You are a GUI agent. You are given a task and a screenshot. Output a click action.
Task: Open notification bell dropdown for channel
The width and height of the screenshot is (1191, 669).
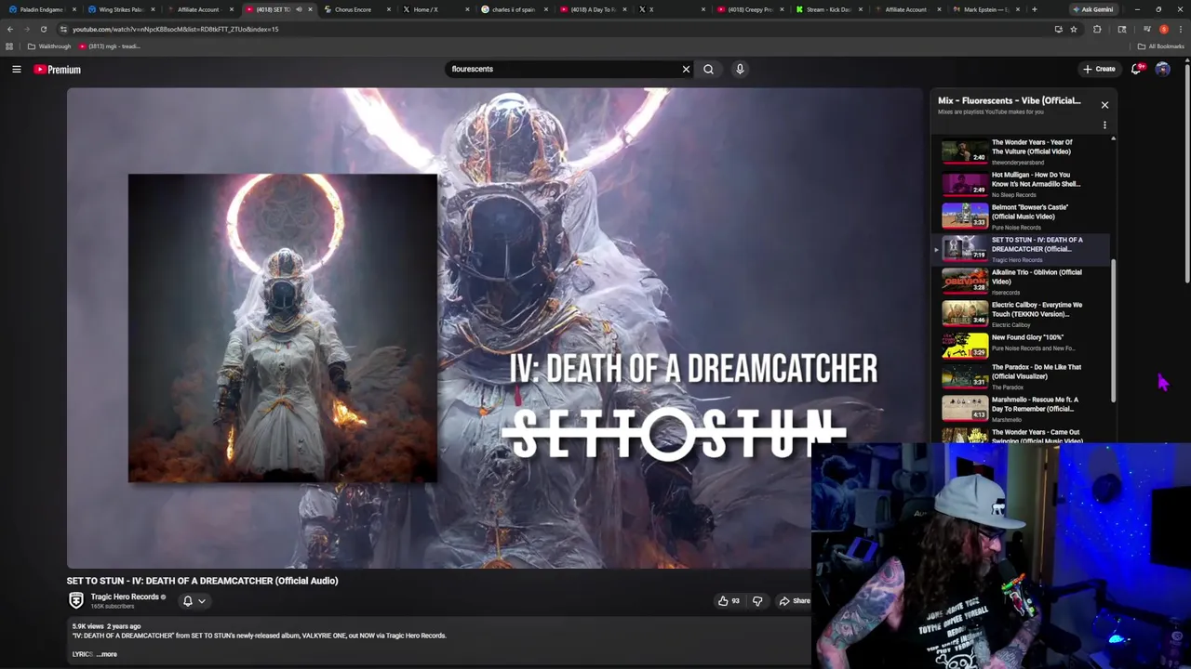click(194, 601)
